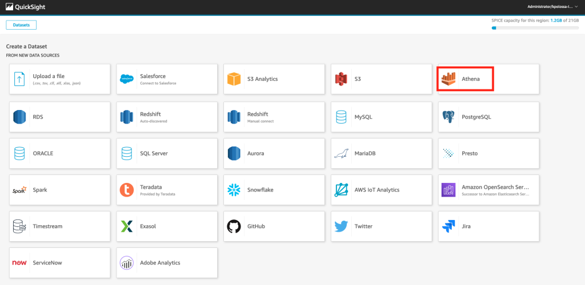585x285 pixels.
Task: Click the orange Athena icon
Action: pyautogui.click(x=448, y=79)
